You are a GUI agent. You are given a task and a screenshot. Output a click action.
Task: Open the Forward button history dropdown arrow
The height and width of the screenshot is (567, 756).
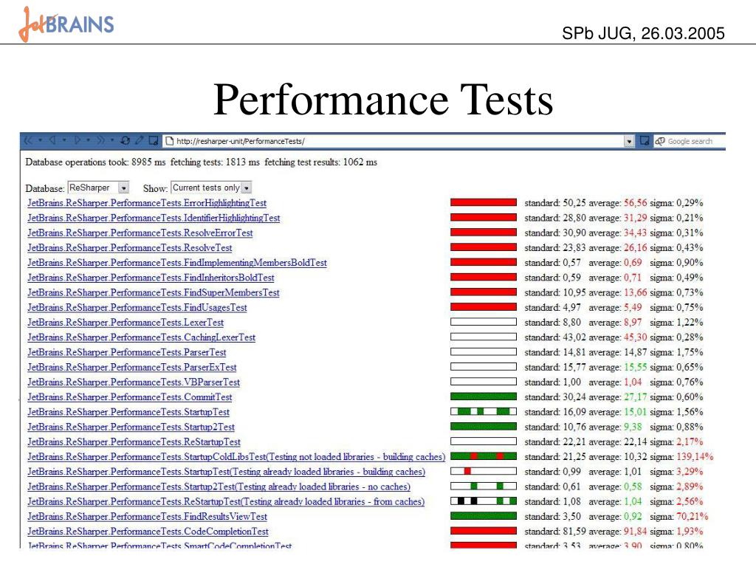[89, 141]
